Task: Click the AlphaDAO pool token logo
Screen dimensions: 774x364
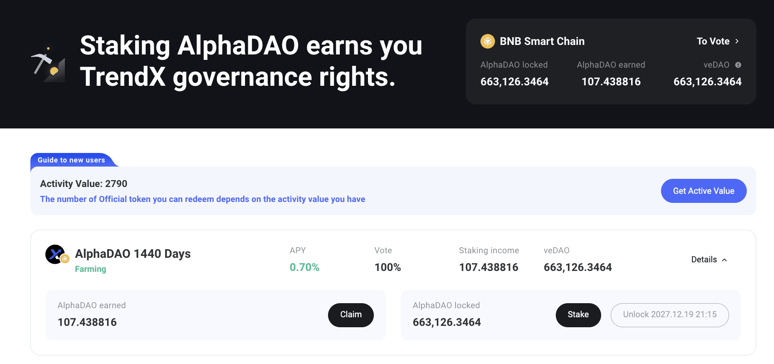Action: click(x=57, y=255)
